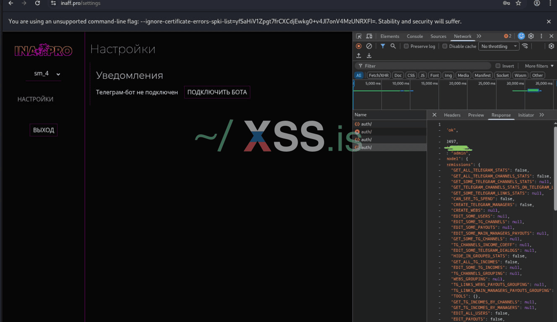
Task: Filter requests by Fetch/XHR
Action: coord(379,75)
